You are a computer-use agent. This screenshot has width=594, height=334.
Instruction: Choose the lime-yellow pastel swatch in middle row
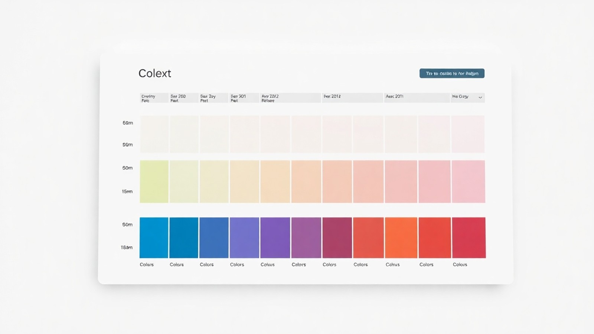pyautogui.click(x=154, y=181)
